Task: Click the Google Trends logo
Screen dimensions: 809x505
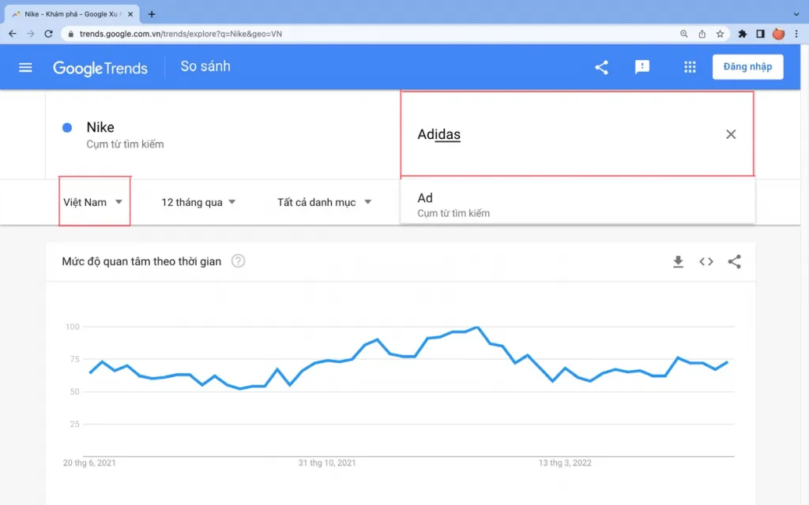Action: click(100, 68)
